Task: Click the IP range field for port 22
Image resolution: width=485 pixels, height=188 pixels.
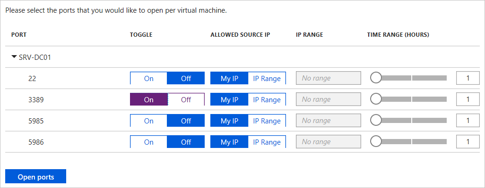Action: point(329,78)
